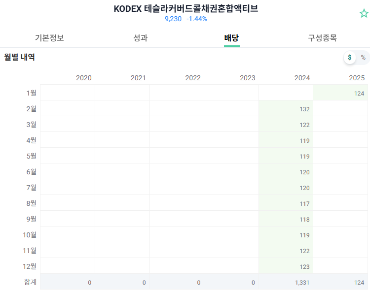Click the 2024 total 1,331
This screenshot has height=292, width=370.
coord(302,283)
